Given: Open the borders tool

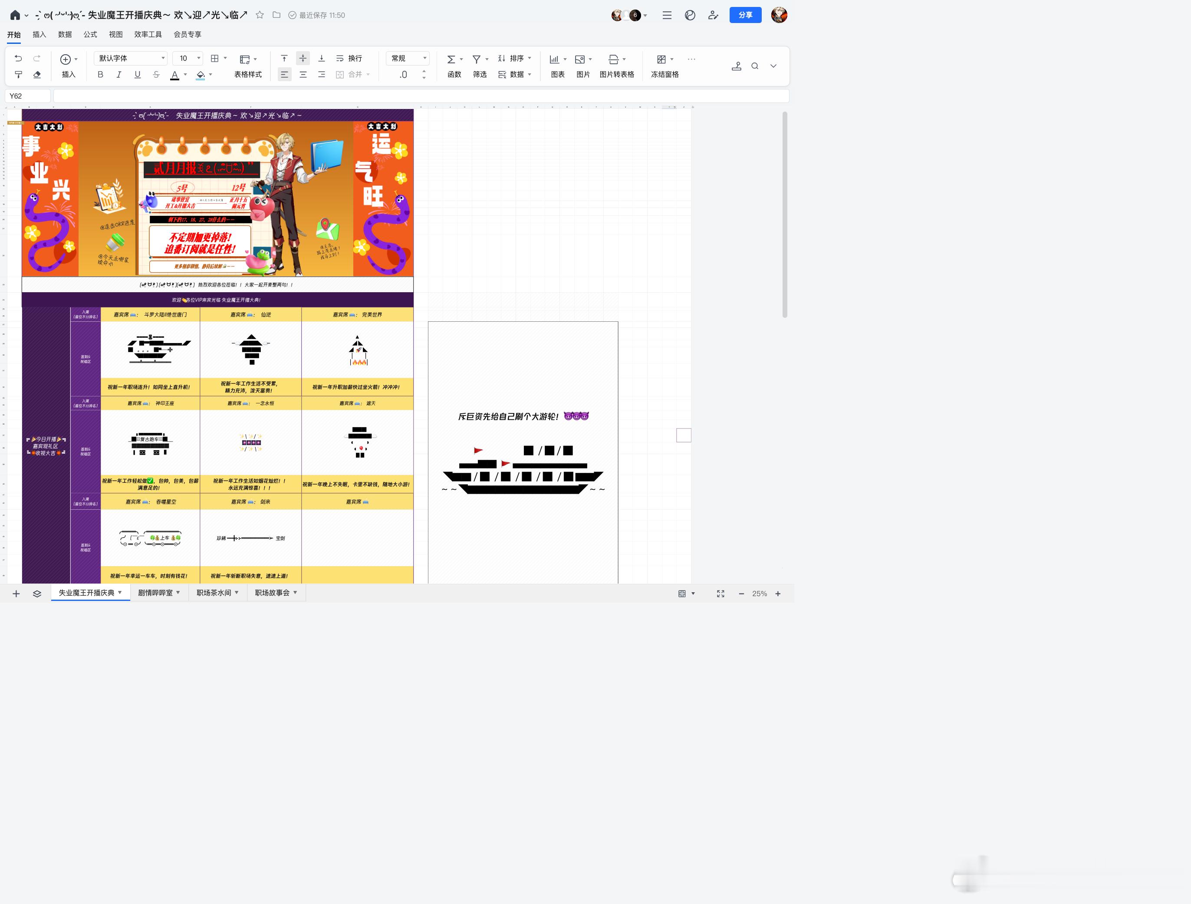Looking at the screenshot, I should coord(215,58).
